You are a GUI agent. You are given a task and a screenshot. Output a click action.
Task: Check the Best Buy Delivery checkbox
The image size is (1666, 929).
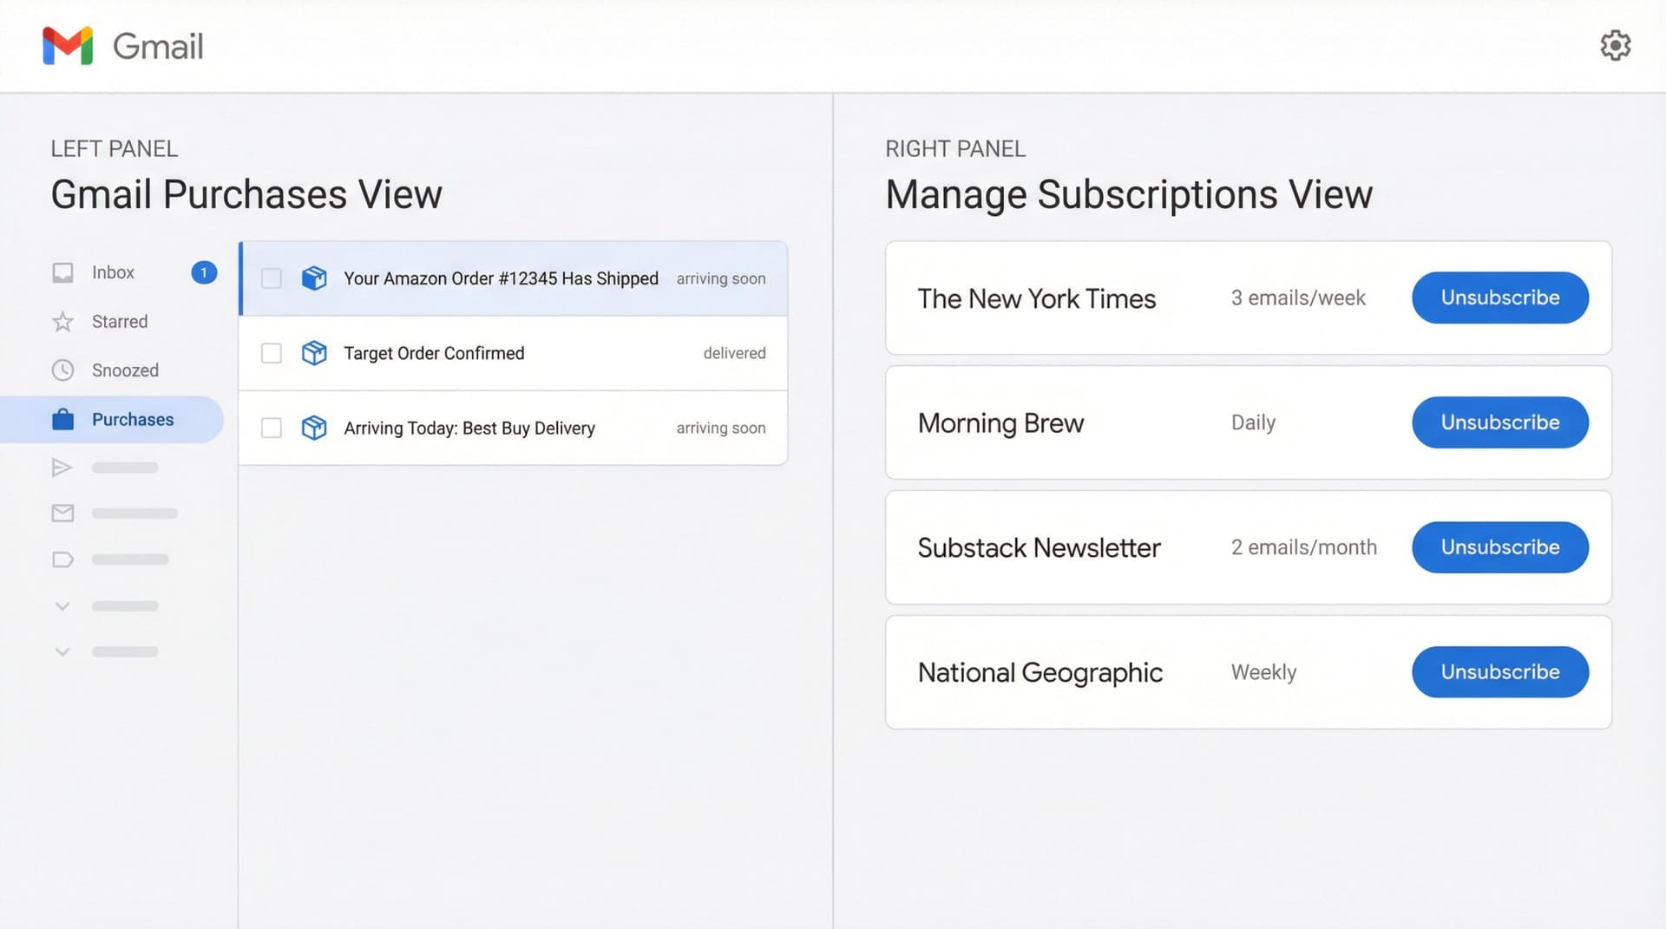pyautogui.click(x=272, y=428)
